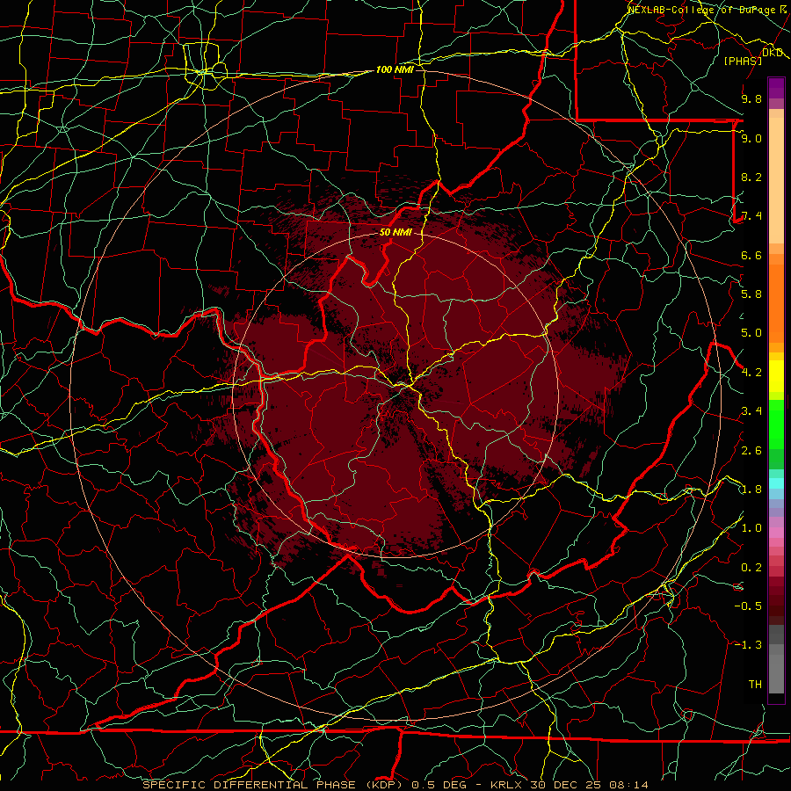Select the 100 NMI range ring label
This screenshot has height=791, width=791.
pyautogui.click(x=395, y=69)
